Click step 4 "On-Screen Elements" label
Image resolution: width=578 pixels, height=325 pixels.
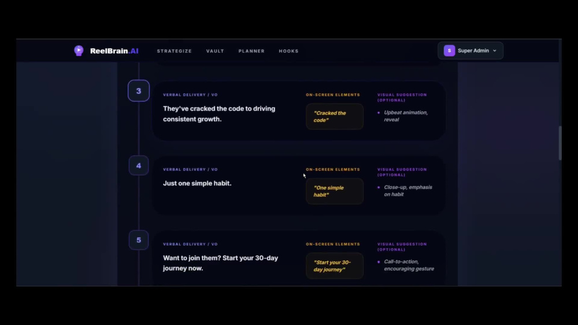[333, 169]
